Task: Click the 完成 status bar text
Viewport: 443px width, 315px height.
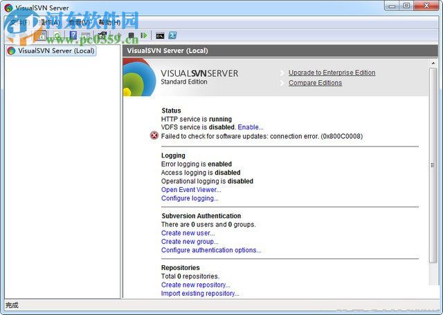Action: click(x=12, y=305)
